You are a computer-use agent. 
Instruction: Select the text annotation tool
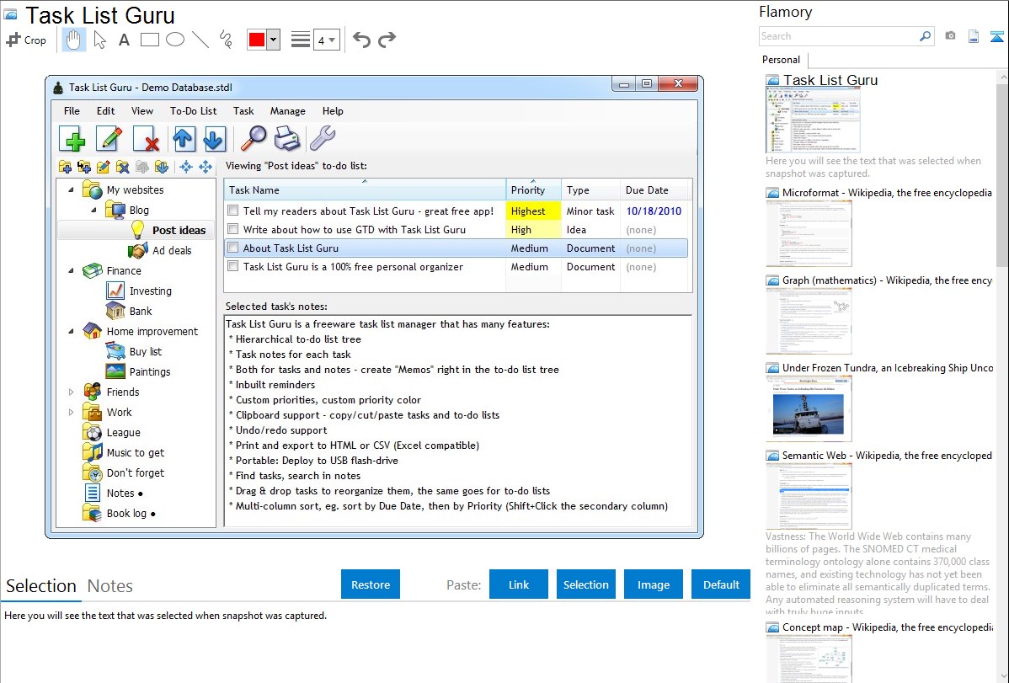(x=124, y=40)
